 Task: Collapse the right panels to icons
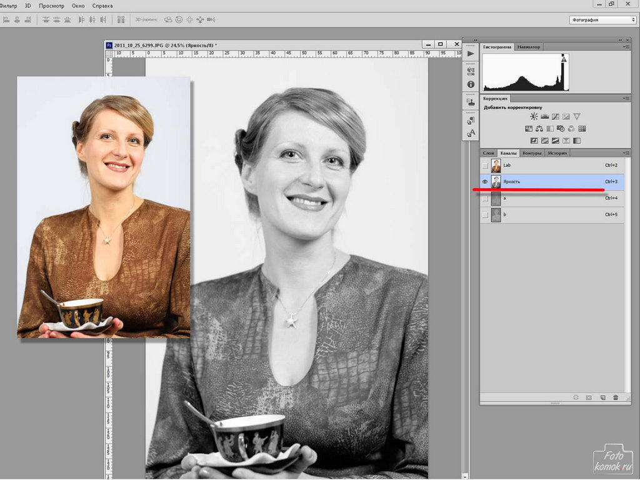(x=621, y=40)
